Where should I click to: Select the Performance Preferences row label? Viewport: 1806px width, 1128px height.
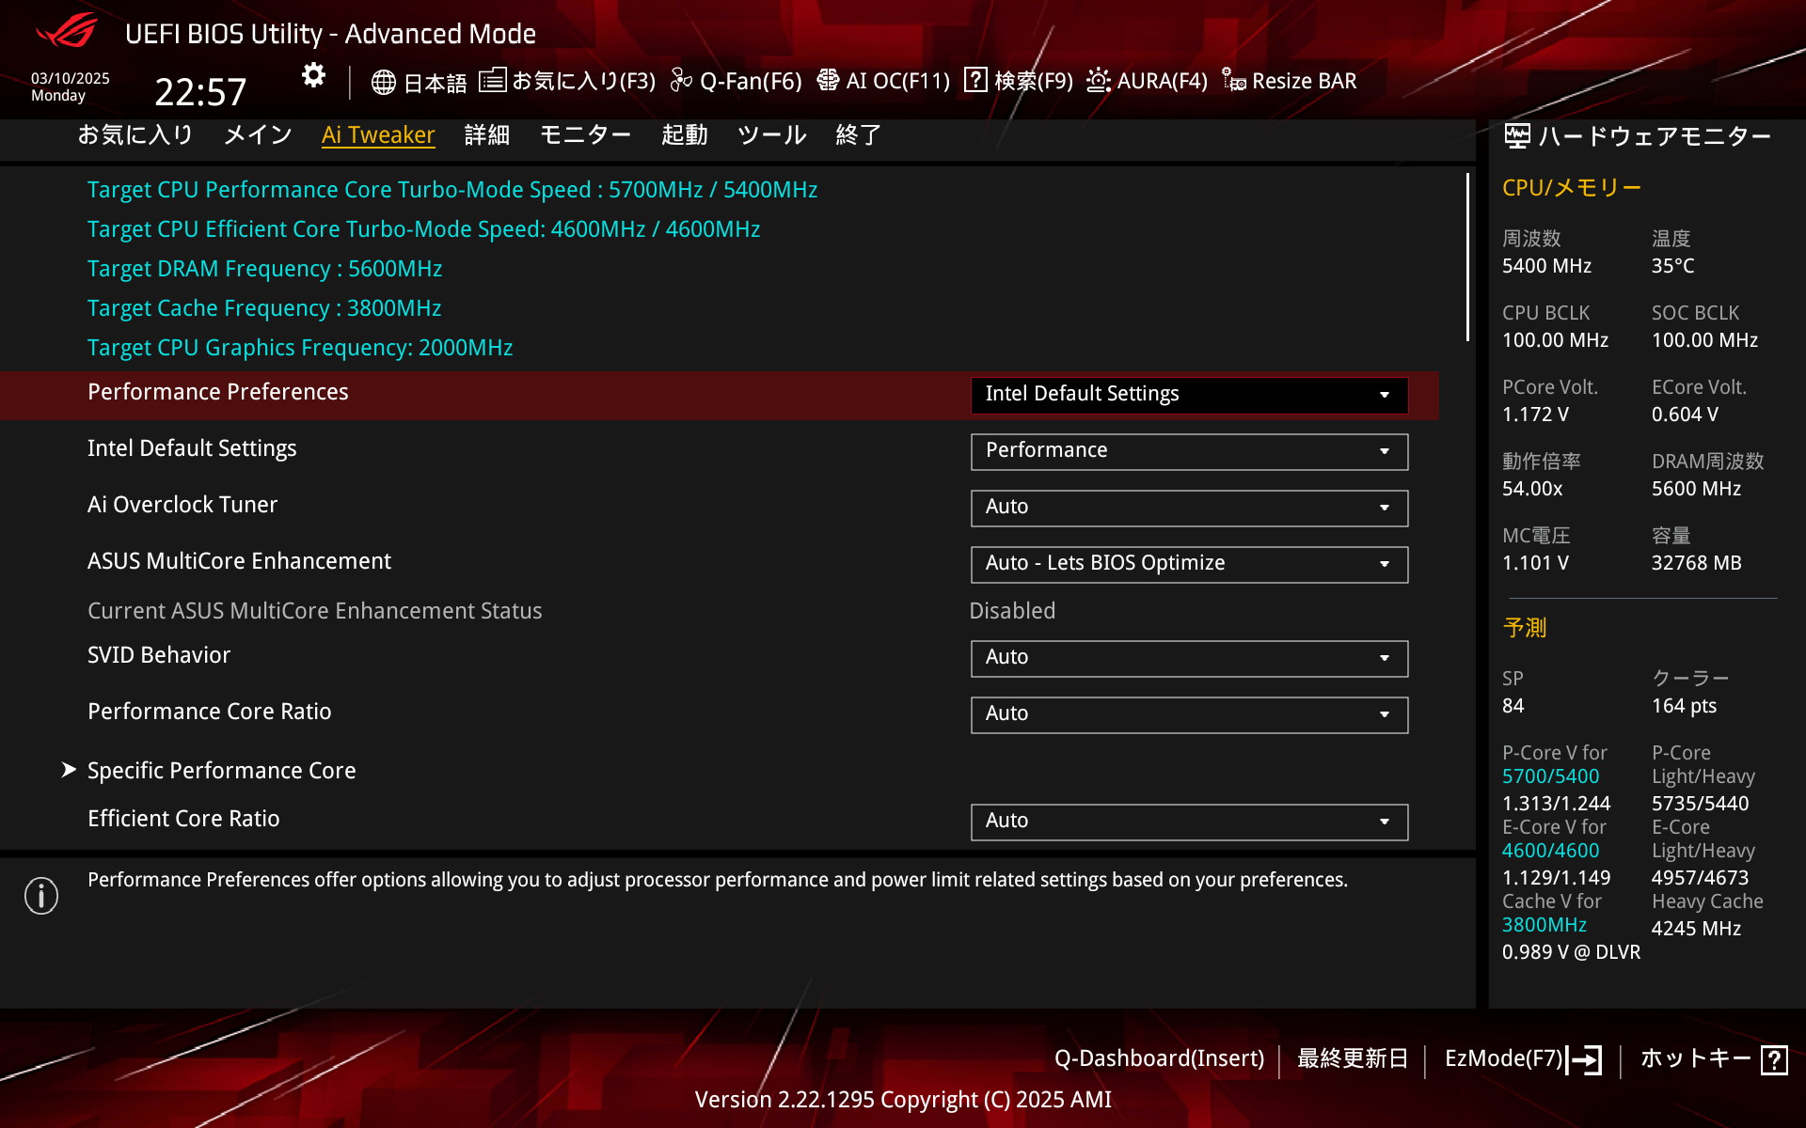coord(218,392)
